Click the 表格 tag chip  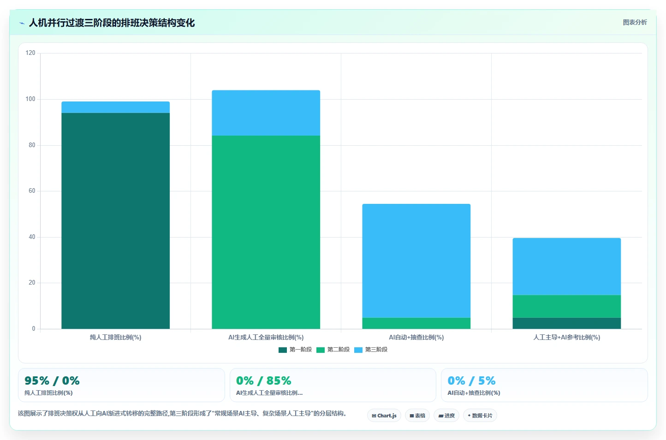coord(417,416)
